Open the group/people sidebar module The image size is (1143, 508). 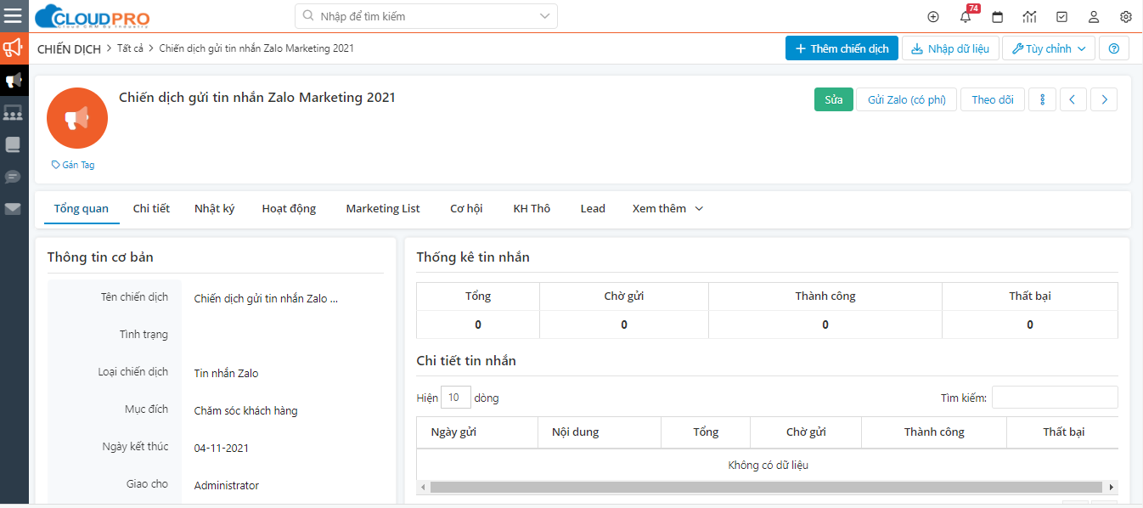pos(14,113)
